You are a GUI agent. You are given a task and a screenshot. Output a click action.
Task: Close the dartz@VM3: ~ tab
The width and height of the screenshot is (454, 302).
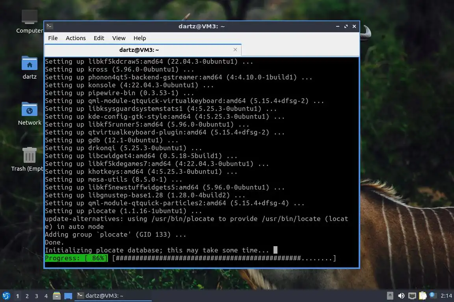point(235,50)
